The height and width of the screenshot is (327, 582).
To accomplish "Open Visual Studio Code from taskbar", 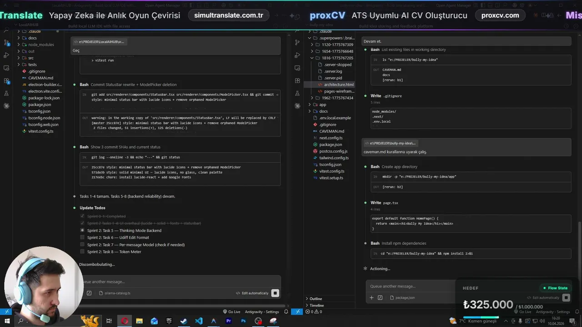I will click(199, 321).
